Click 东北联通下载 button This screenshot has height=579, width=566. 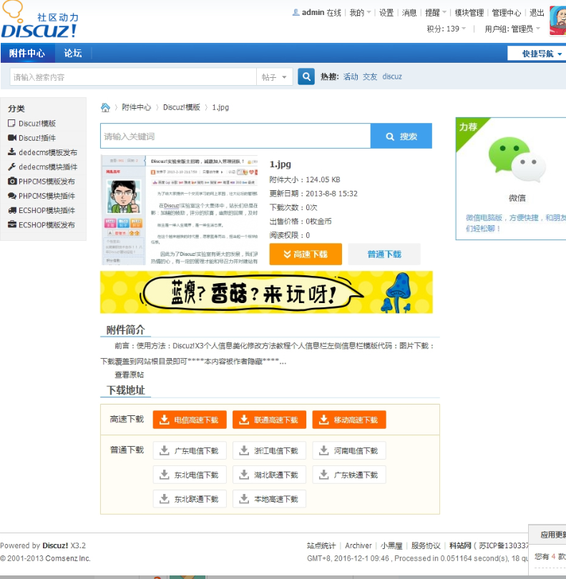coord(190,499)
